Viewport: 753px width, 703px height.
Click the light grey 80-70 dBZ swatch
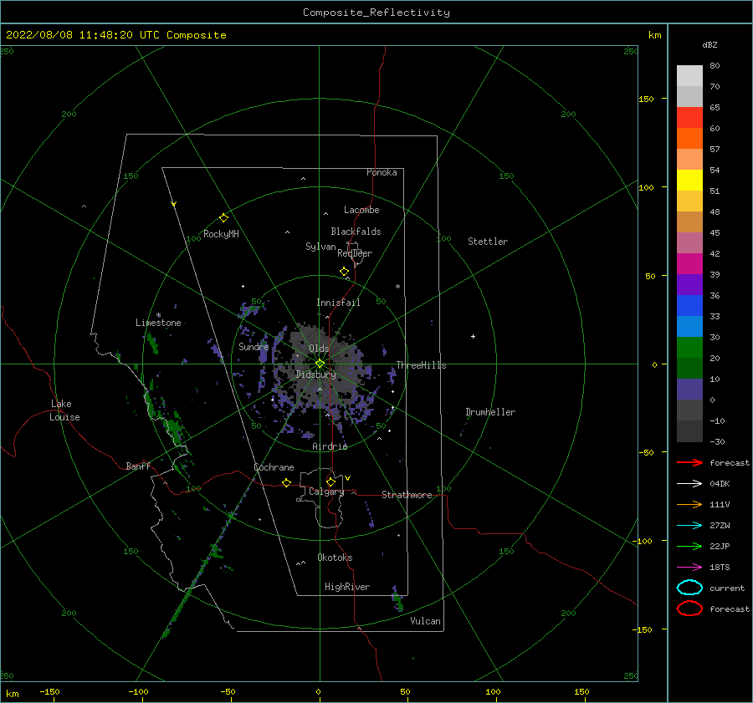click(x=689, y=76)
